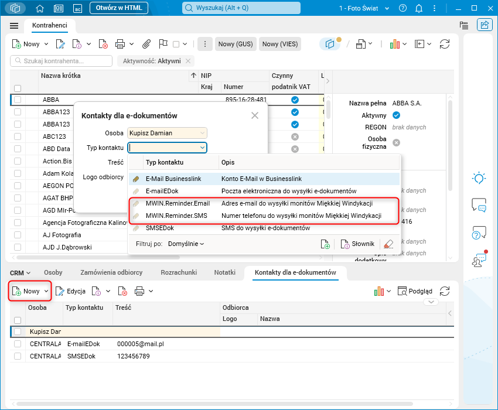Switch to the Notatki tab
The height and width of the screenshot is (410, 498).
(225, 272)
